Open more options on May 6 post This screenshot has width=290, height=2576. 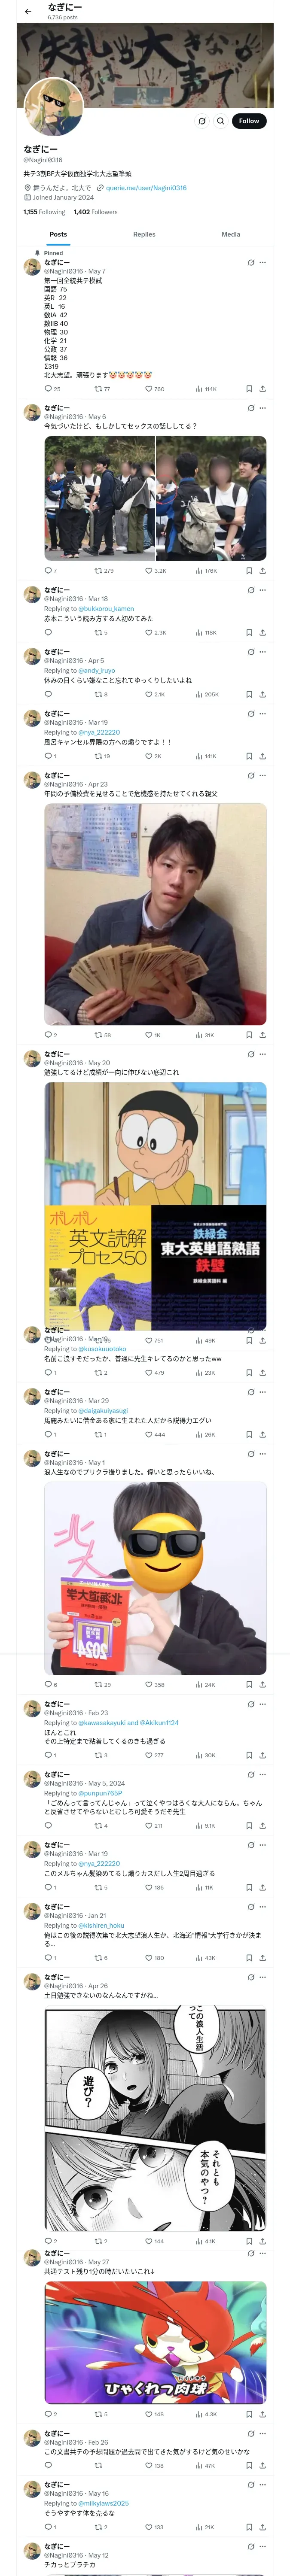(x=263, y=408)
